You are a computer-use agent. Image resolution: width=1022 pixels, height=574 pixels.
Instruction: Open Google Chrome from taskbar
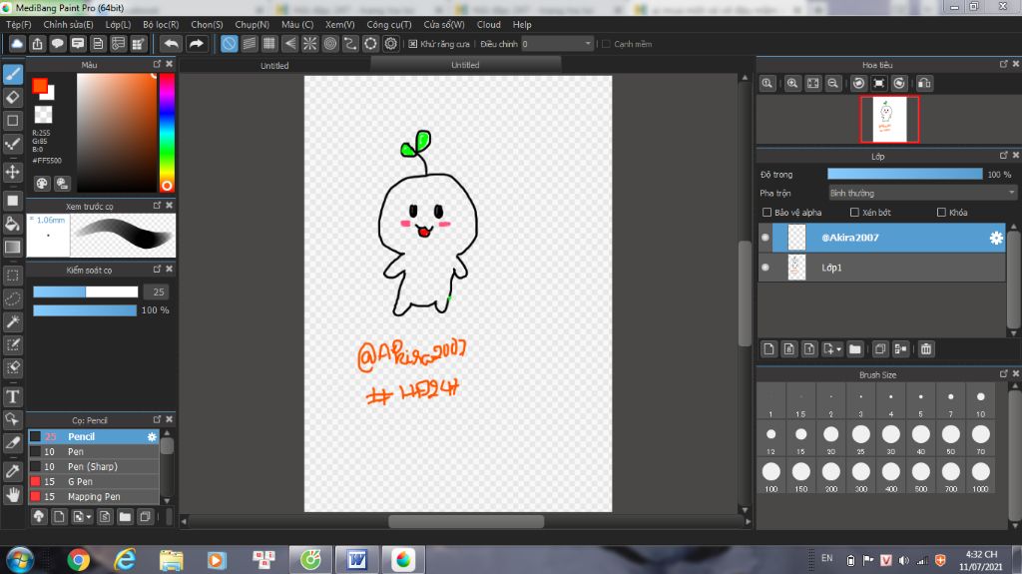(78, 560)
